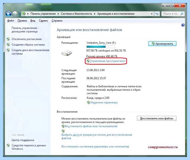Go back with the Back arrow button
Viewport: 190px width, 160px height.
[8, 14]
